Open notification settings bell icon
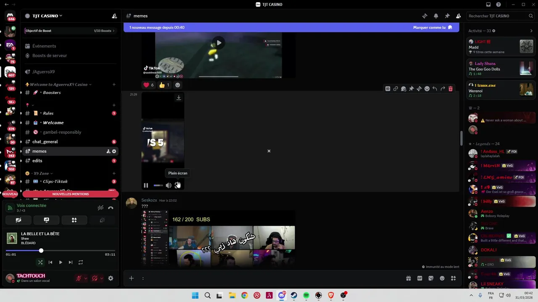 436,16
